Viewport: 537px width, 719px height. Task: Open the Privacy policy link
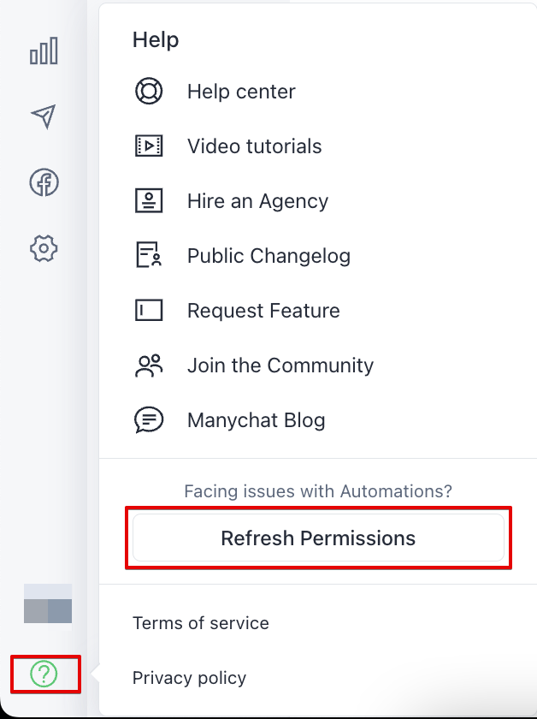click(189, 678)
